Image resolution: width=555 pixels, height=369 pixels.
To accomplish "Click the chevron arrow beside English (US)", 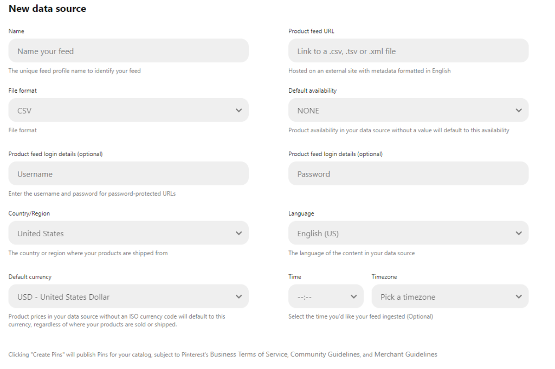I will tap(519, 234).
